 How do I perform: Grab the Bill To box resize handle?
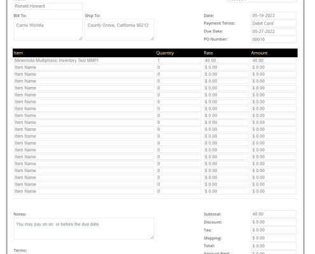tap(80, 38)
